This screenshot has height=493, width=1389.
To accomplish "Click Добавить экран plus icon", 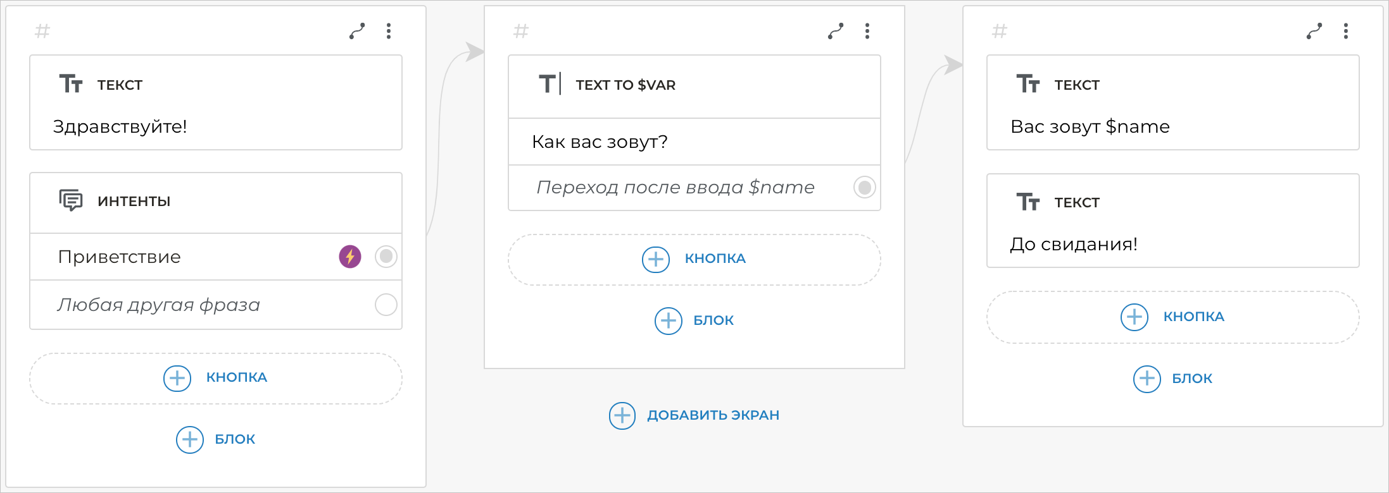I will tap(622, 415).
